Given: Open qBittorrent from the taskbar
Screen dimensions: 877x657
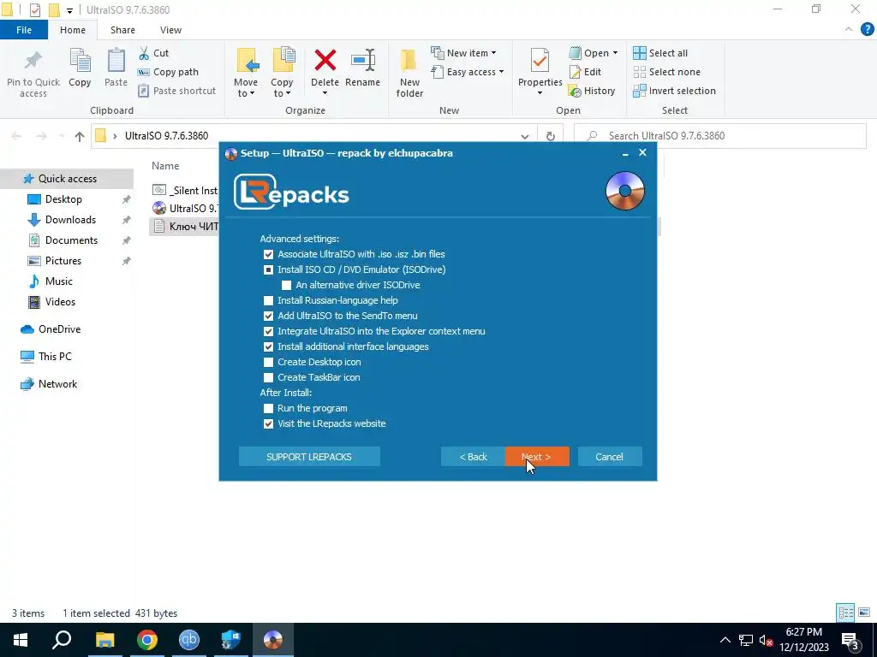Looking at the screenshot, I should [189, 640].
